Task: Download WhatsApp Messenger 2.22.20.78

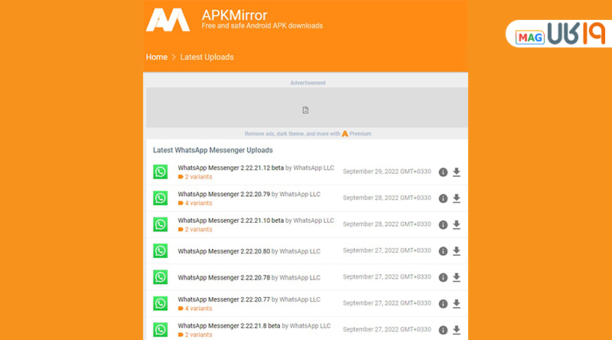Action: (457, 277)
